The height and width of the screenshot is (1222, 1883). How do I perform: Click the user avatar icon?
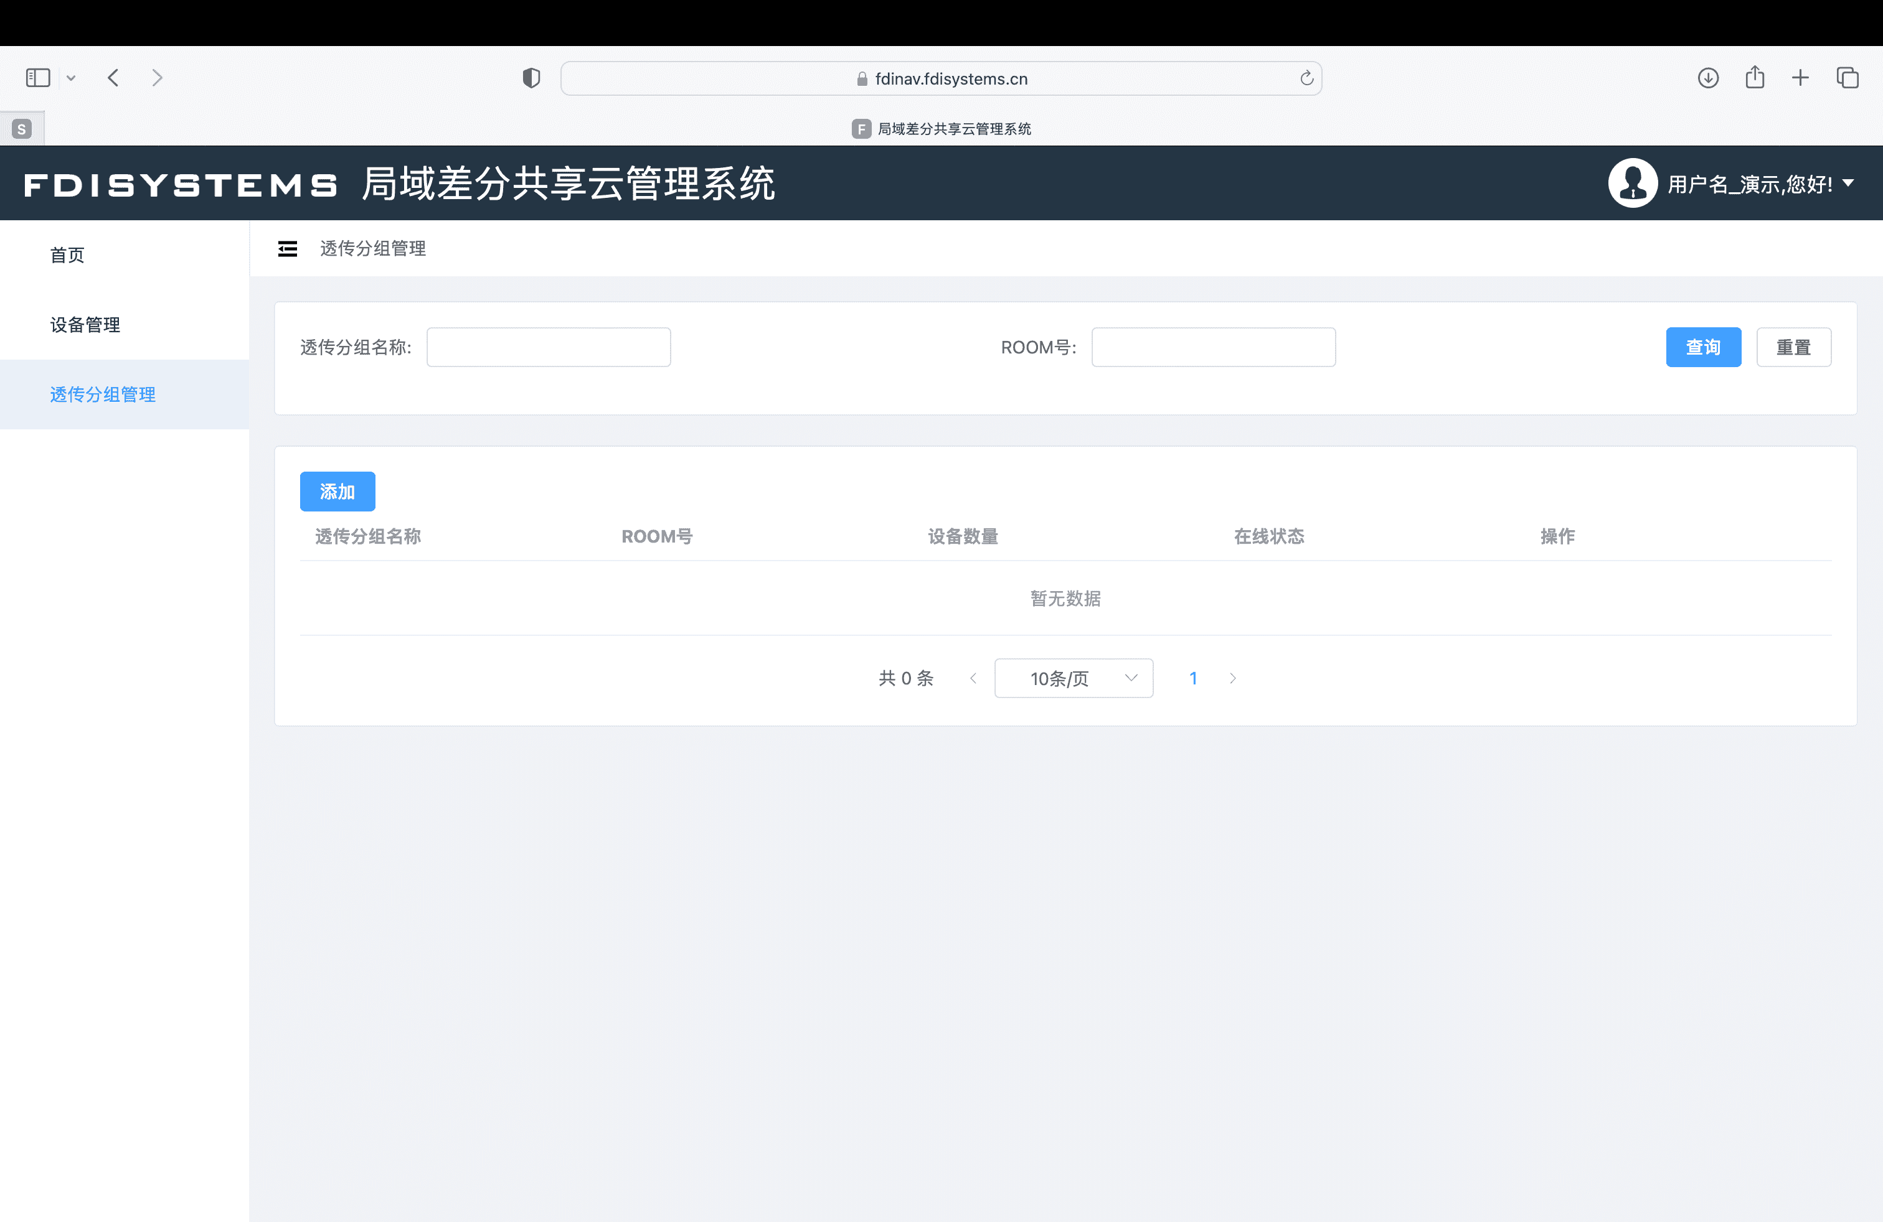[x=1632, y=184]
